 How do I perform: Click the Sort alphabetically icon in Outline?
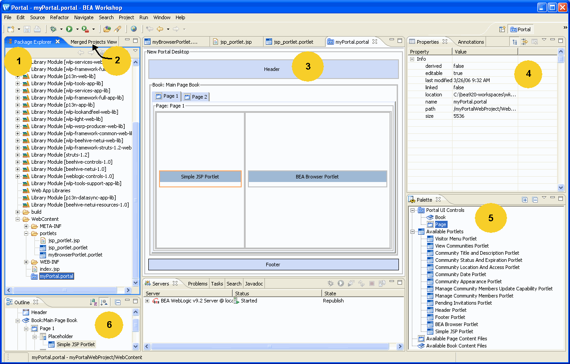click(x=94, y=302)
